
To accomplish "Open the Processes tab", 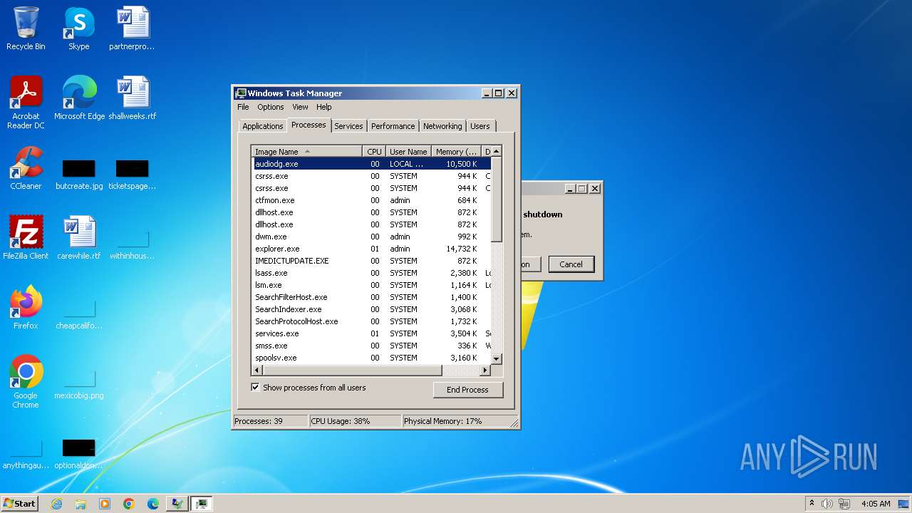I will pyautogui.click(x=309, y=125).
